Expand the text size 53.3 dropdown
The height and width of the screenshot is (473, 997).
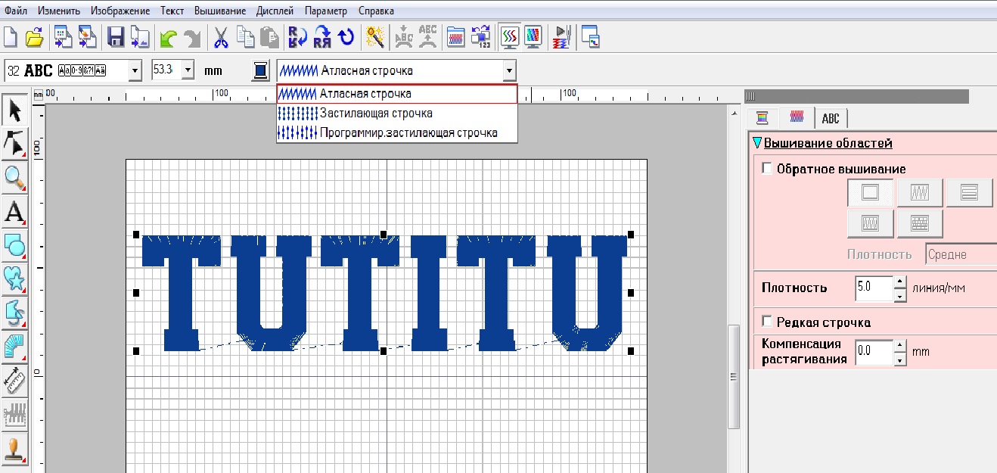pos(188,71)
